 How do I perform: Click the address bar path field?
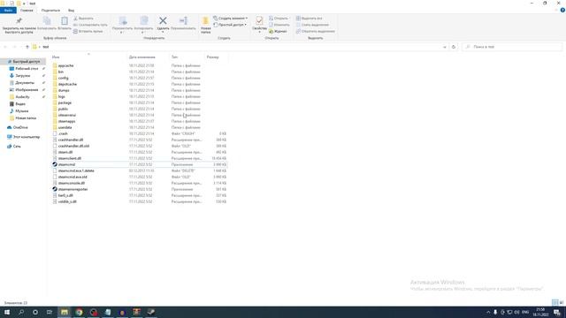pos(236,47)
